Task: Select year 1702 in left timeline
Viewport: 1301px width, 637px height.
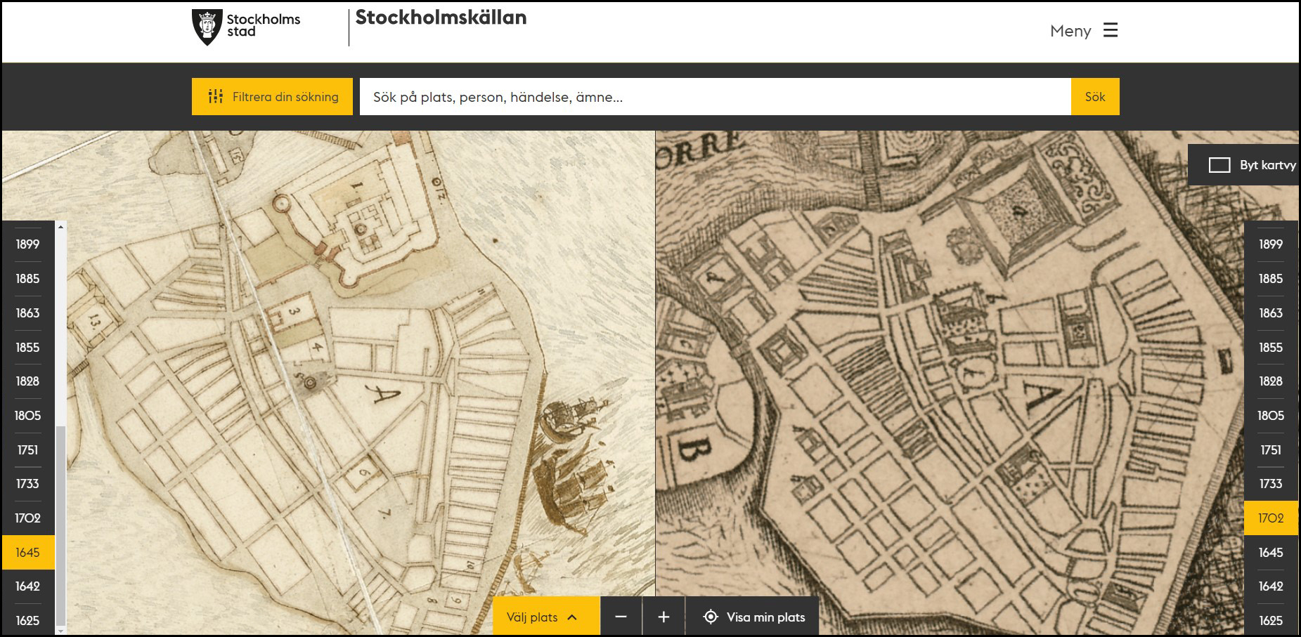Action: 28,518
